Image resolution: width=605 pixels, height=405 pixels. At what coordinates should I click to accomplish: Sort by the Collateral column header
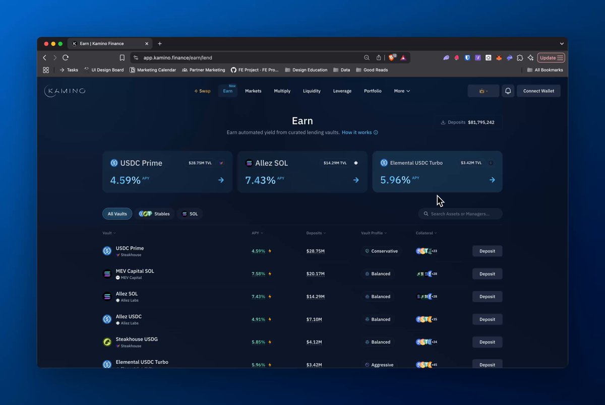(x=427, y=233)
